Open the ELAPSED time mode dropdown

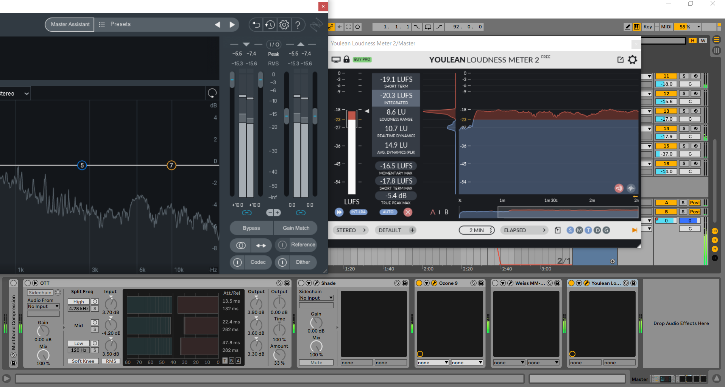point(524,230)
